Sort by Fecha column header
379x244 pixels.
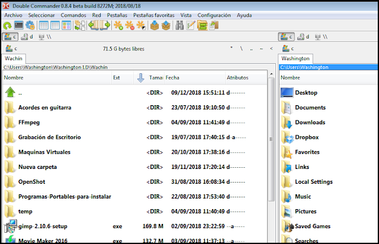tap(195, 77)
